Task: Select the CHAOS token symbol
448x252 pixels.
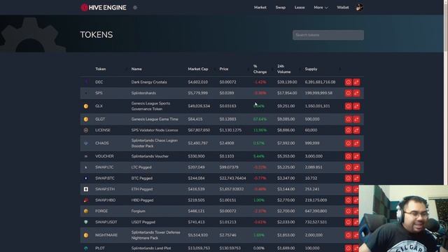Action: (102, 143)
